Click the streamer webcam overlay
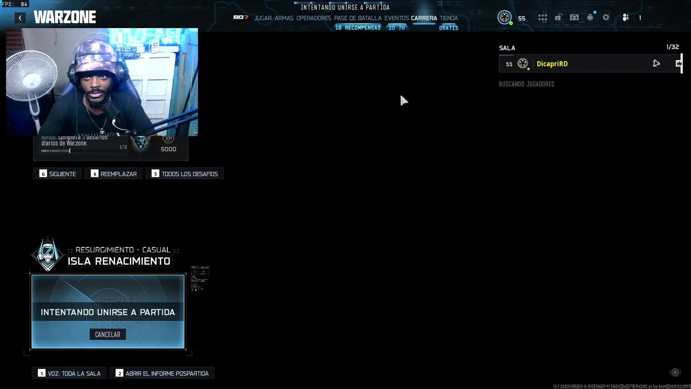This screenshot has height=389, width=691. click(102, 82)
